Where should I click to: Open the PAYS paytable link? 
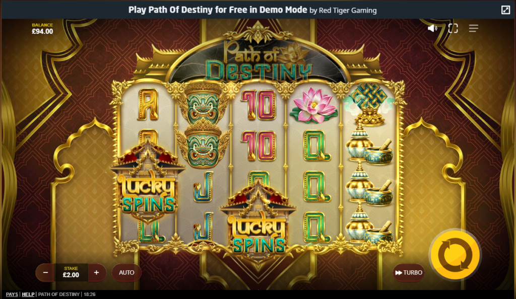pyautogui.click(x=12, y=294)
